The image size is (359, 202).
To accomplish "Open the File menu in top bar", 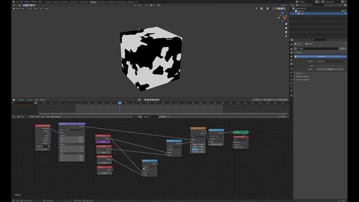I will [17, 2].
